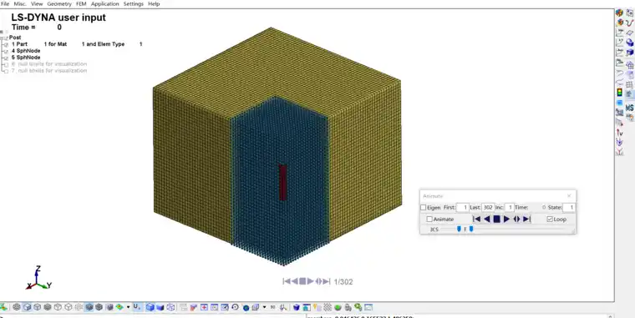Play animation forward in Animate dialog

(506, 220)
